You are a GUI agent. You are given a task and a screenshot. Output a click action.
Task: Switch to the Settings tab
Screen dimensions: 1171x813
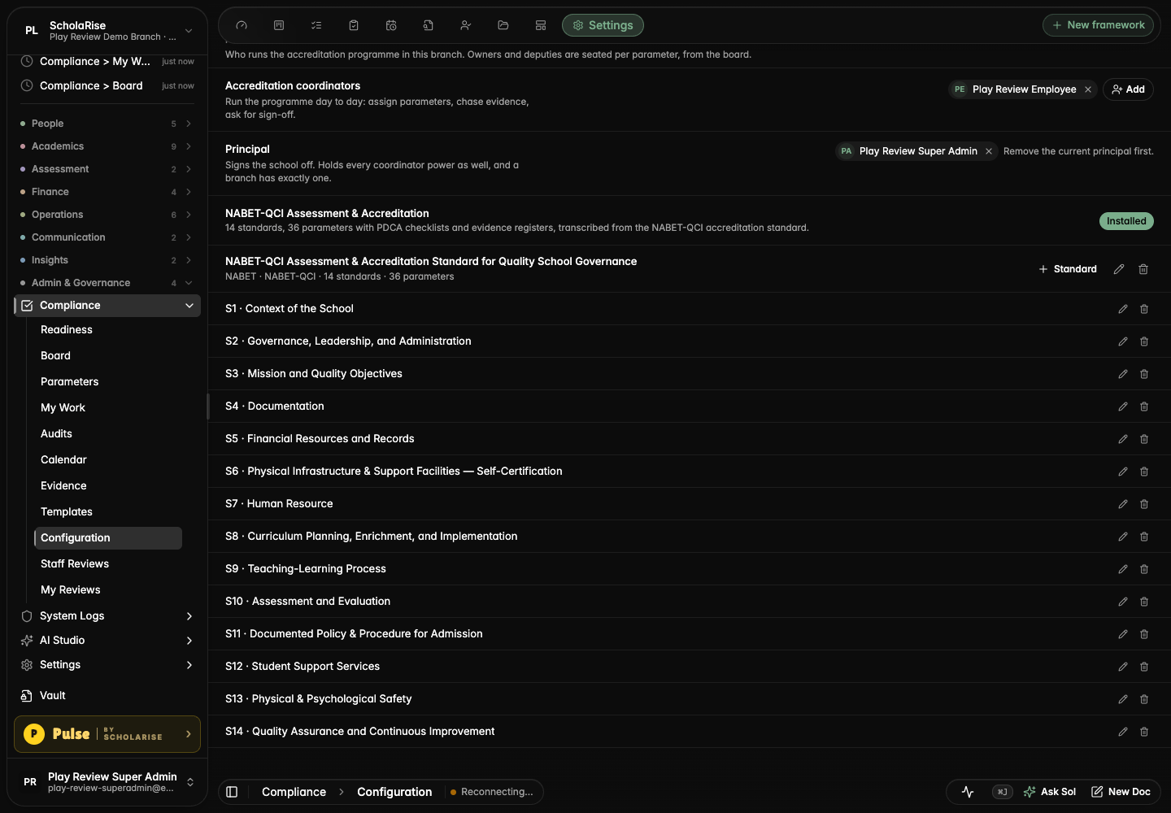coord(603,25)
